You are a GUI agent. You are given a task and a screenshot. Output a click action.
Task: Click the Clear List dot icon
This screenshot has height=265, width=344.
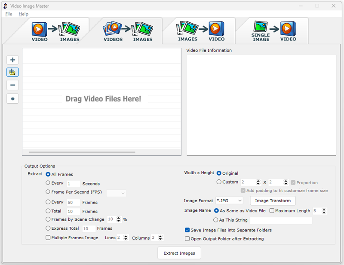(12, 98)
